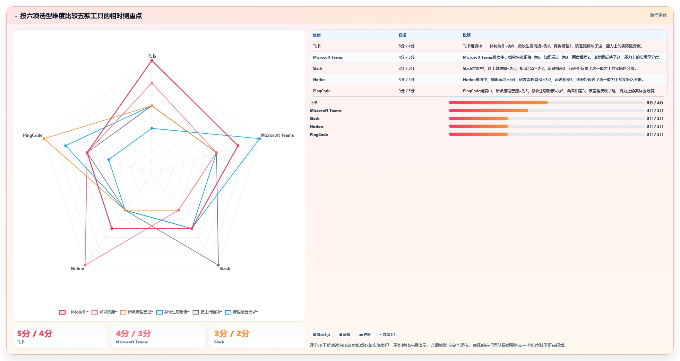
Task: Open the 3分 / 2分 Slack data card
Action: [x=257, y=337]
